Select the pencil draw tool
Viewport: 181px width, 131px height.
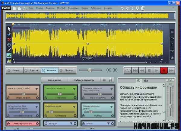(9, 50)
